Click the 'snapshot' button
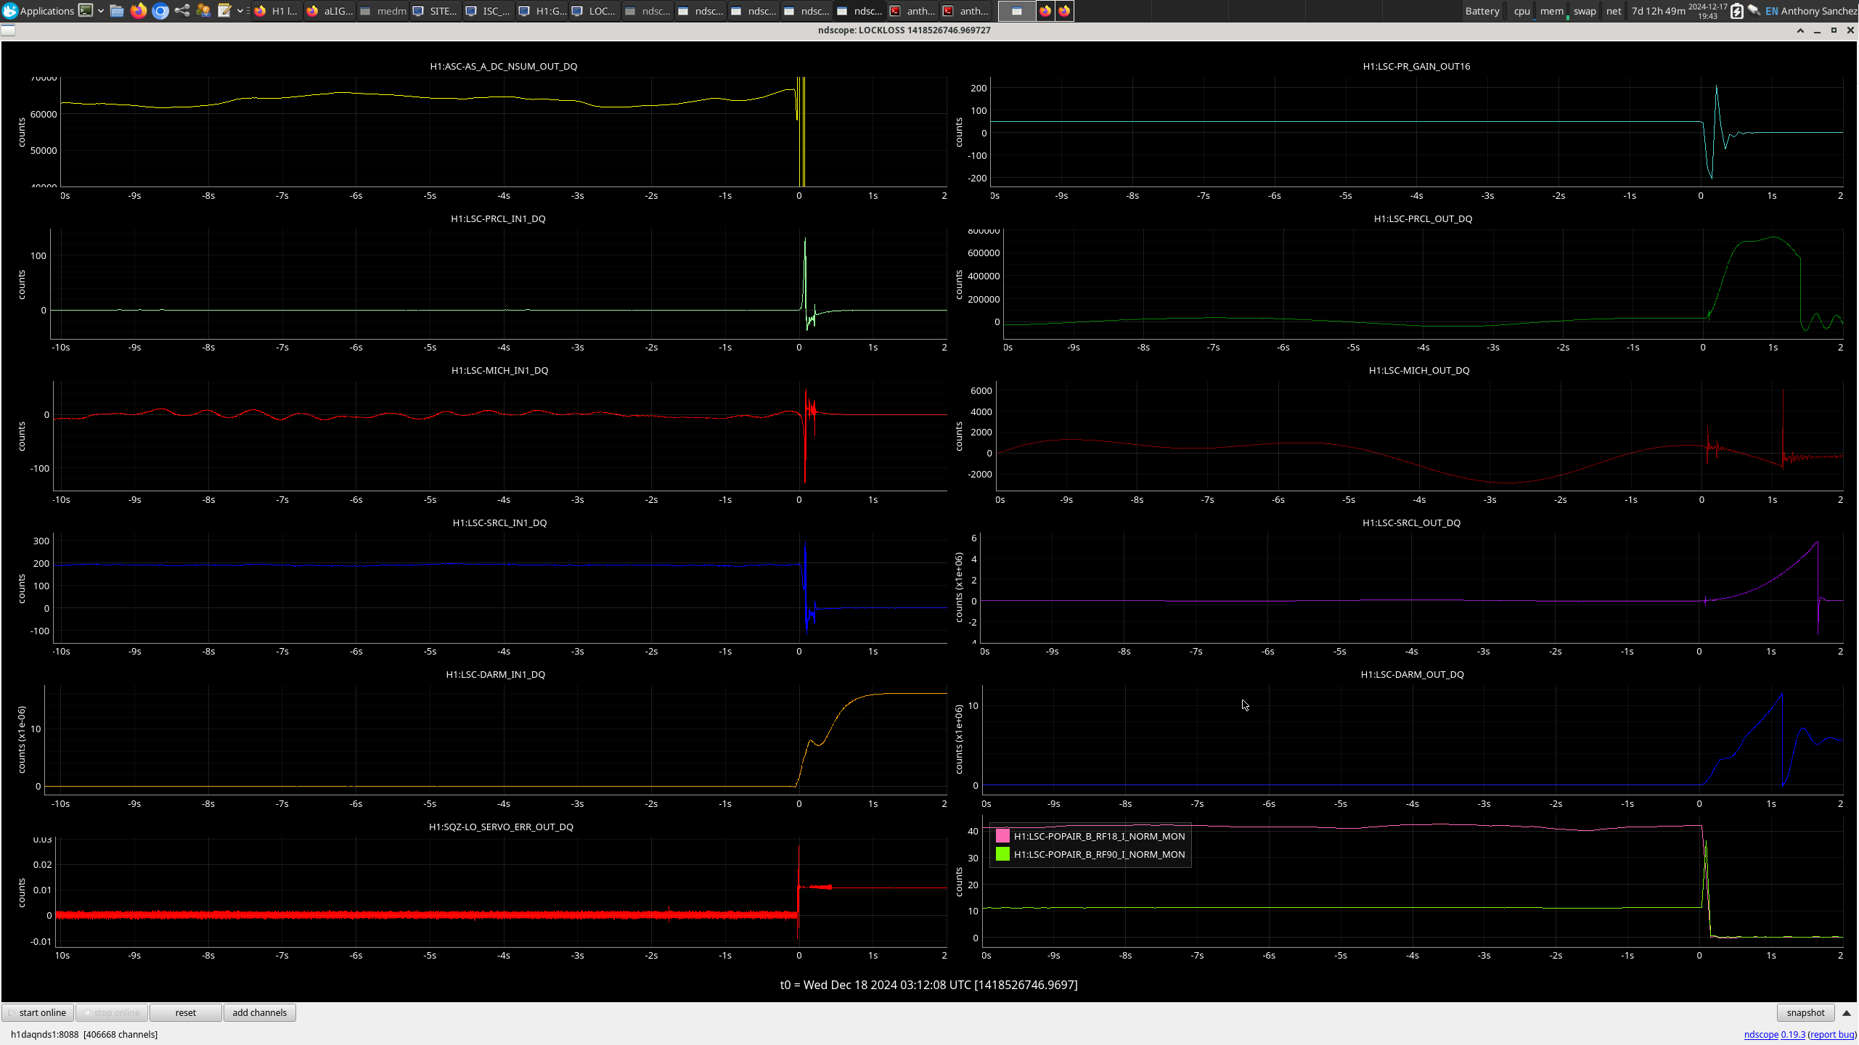Image resolution: width=1859 pixels, height=1045 pixels. click(x=1805, y=1012)
